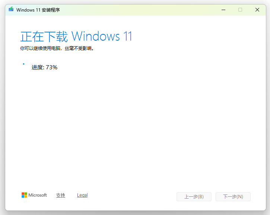The width and height of the screenshot is (270, 215).
Task: Click the blue progress spinner dot
Action: [x=23, y=64]
